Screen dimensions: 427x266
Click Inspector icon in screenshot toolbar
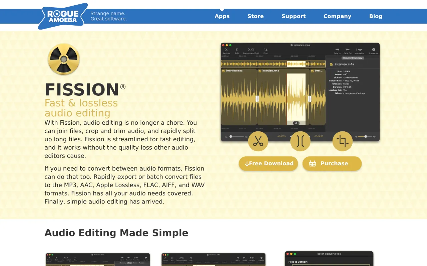[374, 51]
